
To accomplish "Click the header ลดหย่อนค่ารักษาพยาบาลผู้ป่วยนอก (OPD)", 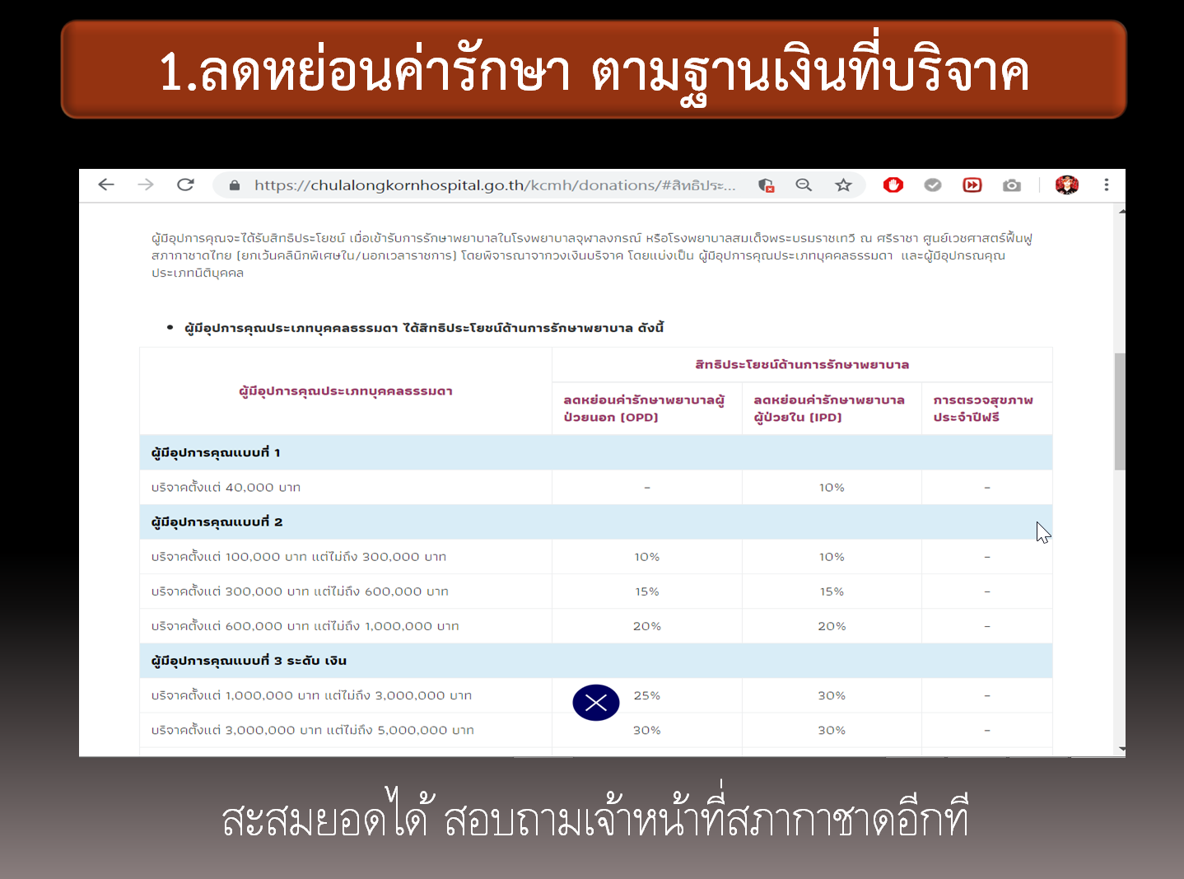I will point(646,408).
